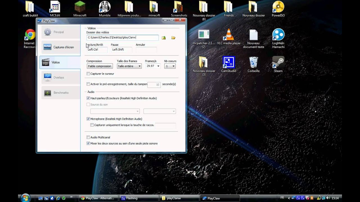Show hidden system tray icons arrow
360x202 pixels.
coord(289,198)
